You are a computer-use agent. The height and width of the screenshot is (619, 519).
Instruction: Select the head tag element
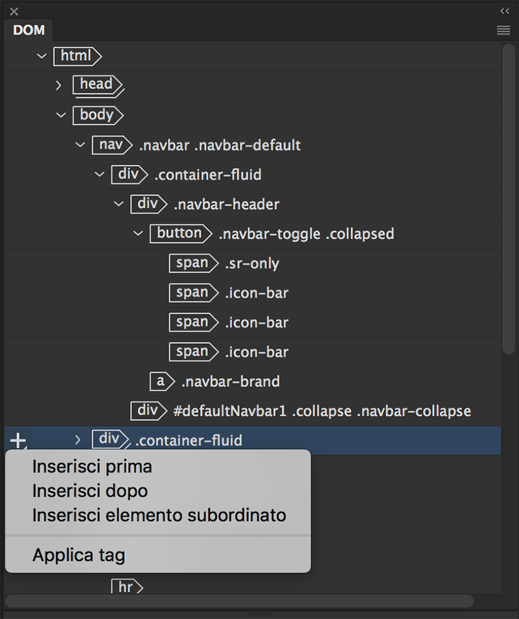[x=97, y=84]
